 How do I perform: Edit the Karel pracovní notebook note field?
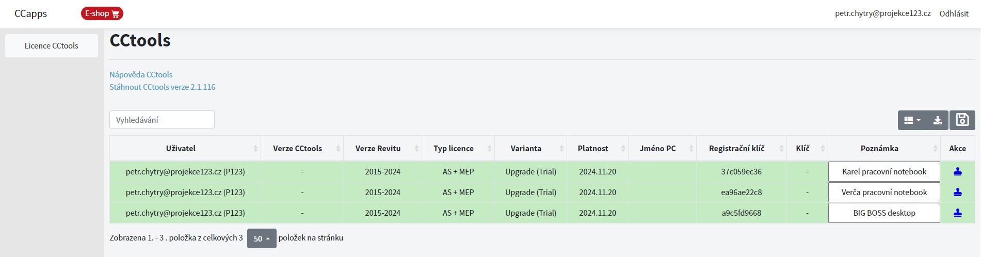884,172
